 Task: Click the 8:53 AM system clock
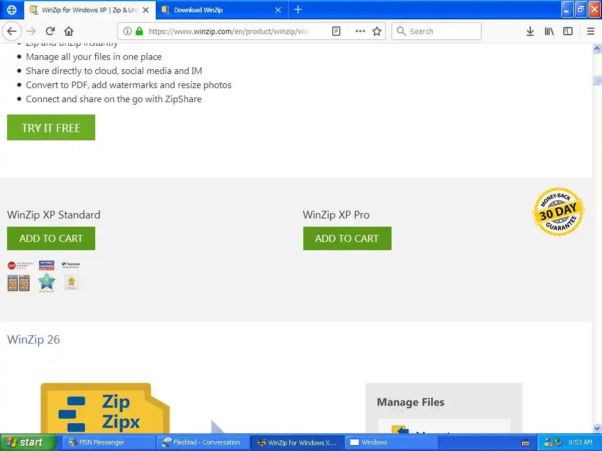580,442
